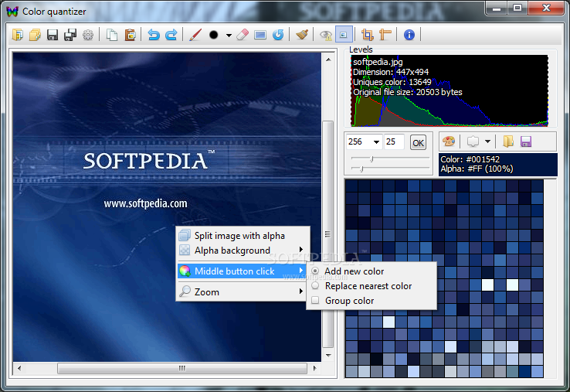Copy the image with the two-pages icon

(x=112, y=35)
